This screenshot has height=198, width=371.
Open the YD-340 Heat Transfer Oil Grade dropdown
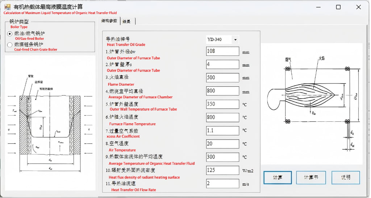tap(235, 40)
